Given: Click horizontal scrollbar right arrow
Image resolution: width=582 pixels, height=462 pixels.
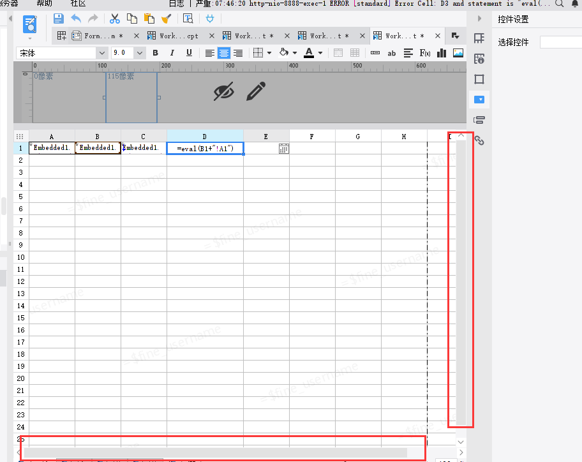Looking at the screenshot, I should coord(461,452).
